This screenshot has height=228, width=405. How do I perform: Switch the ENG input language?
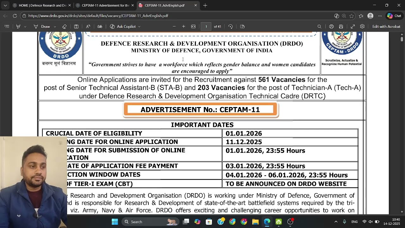pyautogui.click(x=354, y=222)
